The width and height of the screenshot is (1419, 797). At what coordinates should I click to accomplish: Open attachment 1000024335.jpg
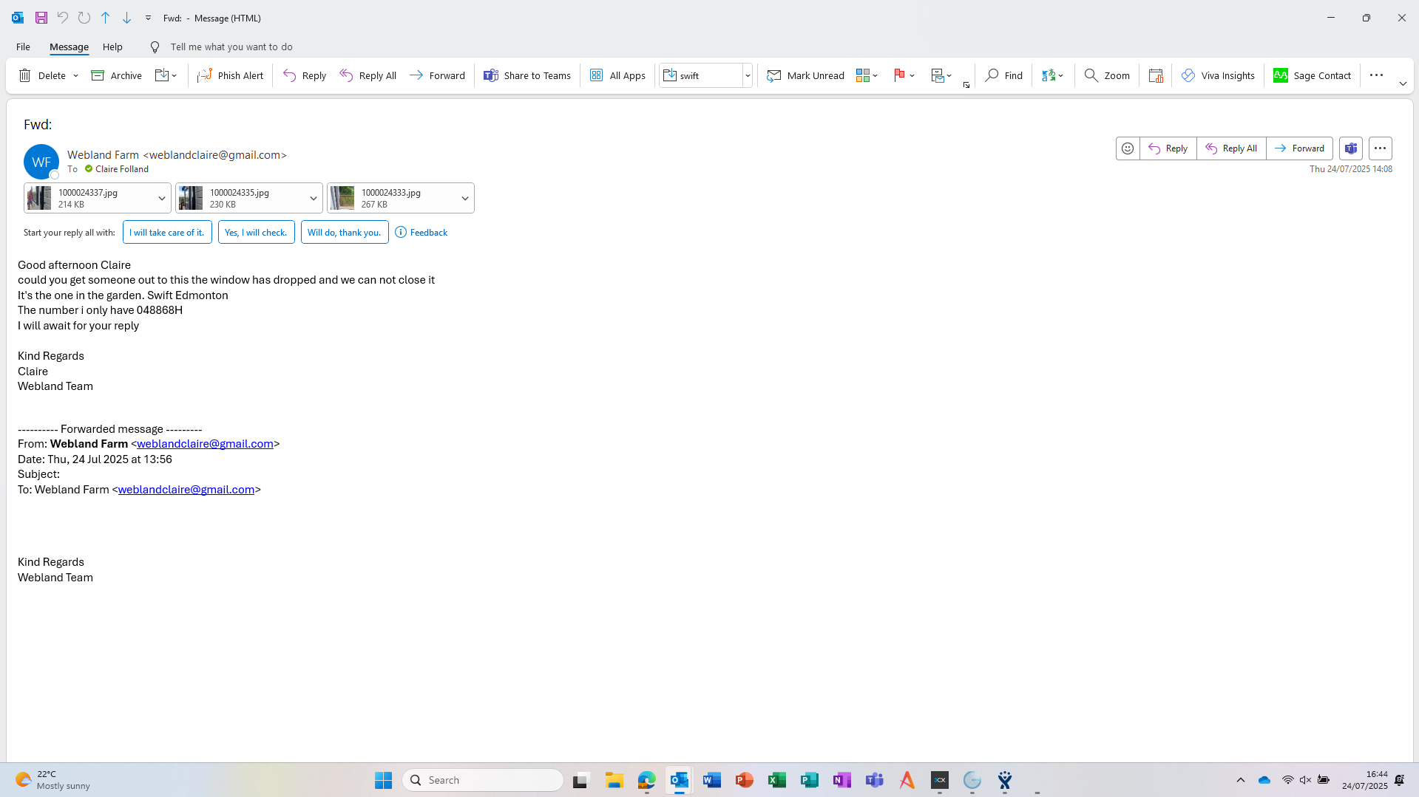pos(240,198)
